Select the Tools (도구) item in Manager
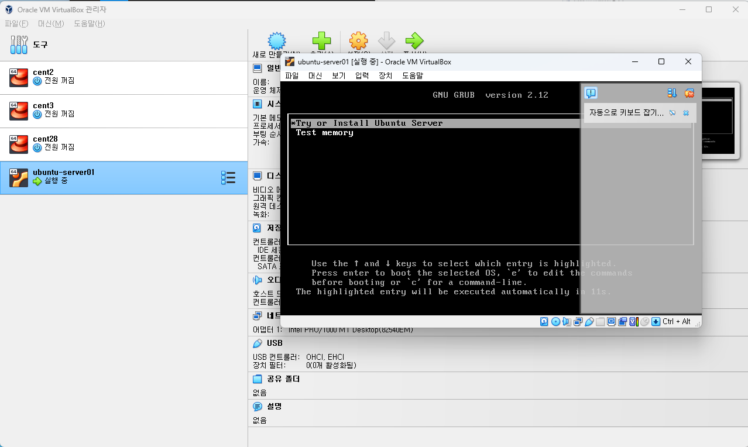The width and height of the screenshot is (748, 447). (x=123, y=44)
